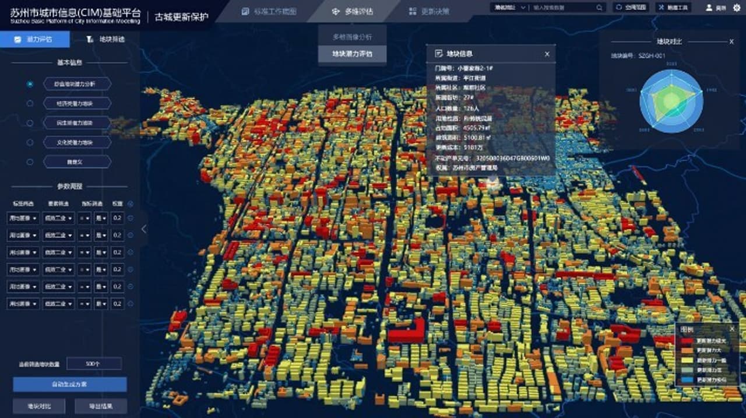
Task: Expand the first 更新筛选 dropdown
Action: [x=58, y=219]
